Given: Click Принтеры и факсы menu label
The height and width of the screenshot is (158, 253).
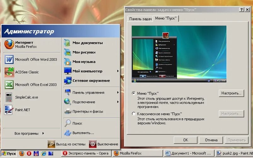Looking at the screenshot, I should click(x=88, y=111).
